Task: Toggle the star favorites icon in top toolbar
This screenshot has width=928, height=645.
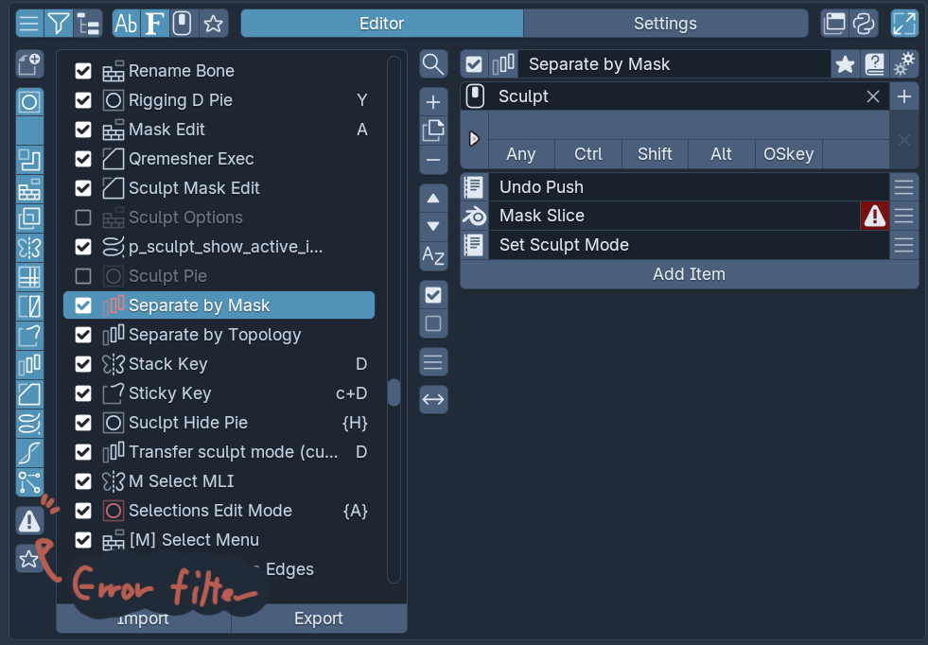Action: click(213, 24)
